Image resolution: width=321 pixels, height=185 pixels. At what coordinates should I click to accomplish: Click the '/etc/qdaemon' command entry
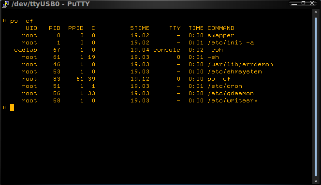coord(231,93)
